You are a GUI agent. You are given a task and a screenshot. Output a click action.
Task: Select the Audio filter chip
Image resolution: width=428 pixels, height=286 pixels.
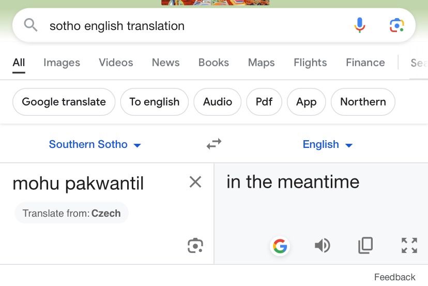217,102
